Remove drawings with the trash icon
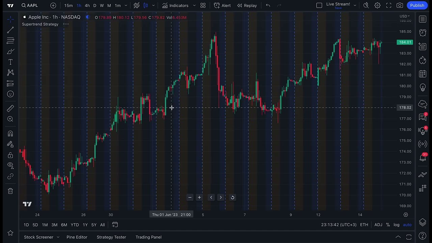 tap(10, 191)
